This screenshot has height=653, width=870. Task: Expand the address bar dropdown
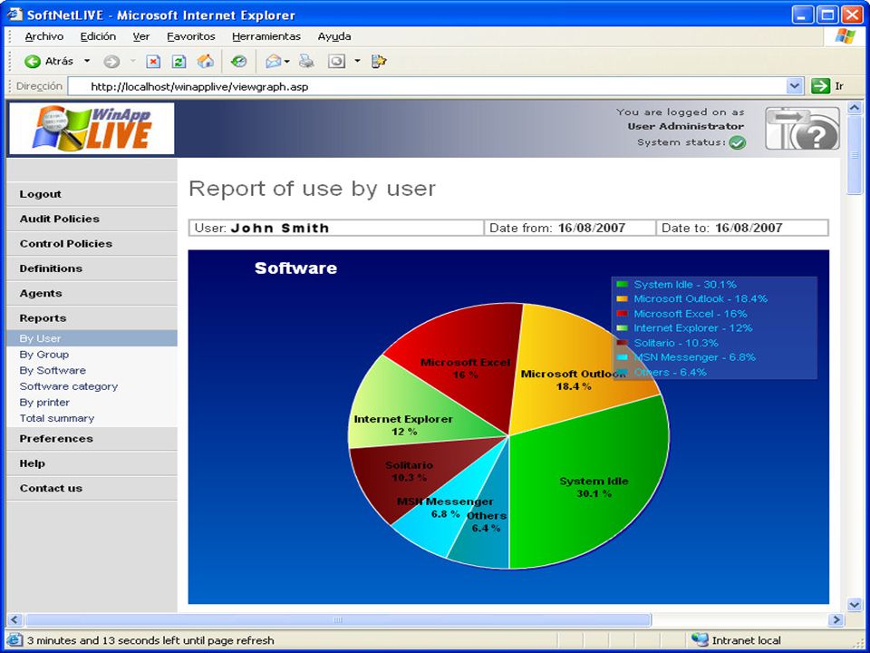tap(795, 86)
